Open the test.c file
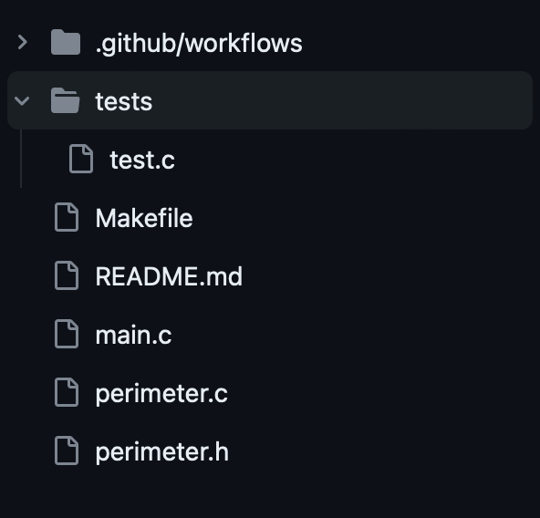Image resolution: width=540 pixels, height=518 pixels. [142, 161]
